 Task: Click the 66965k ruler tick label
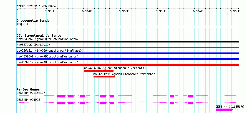pos(124,11)
